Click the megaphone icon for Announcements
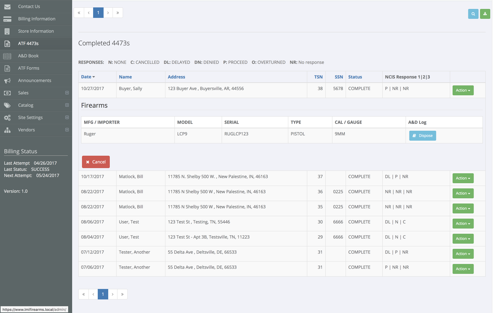Image resolution: width=493 pixels, height=313 pixels. (7, 80)
